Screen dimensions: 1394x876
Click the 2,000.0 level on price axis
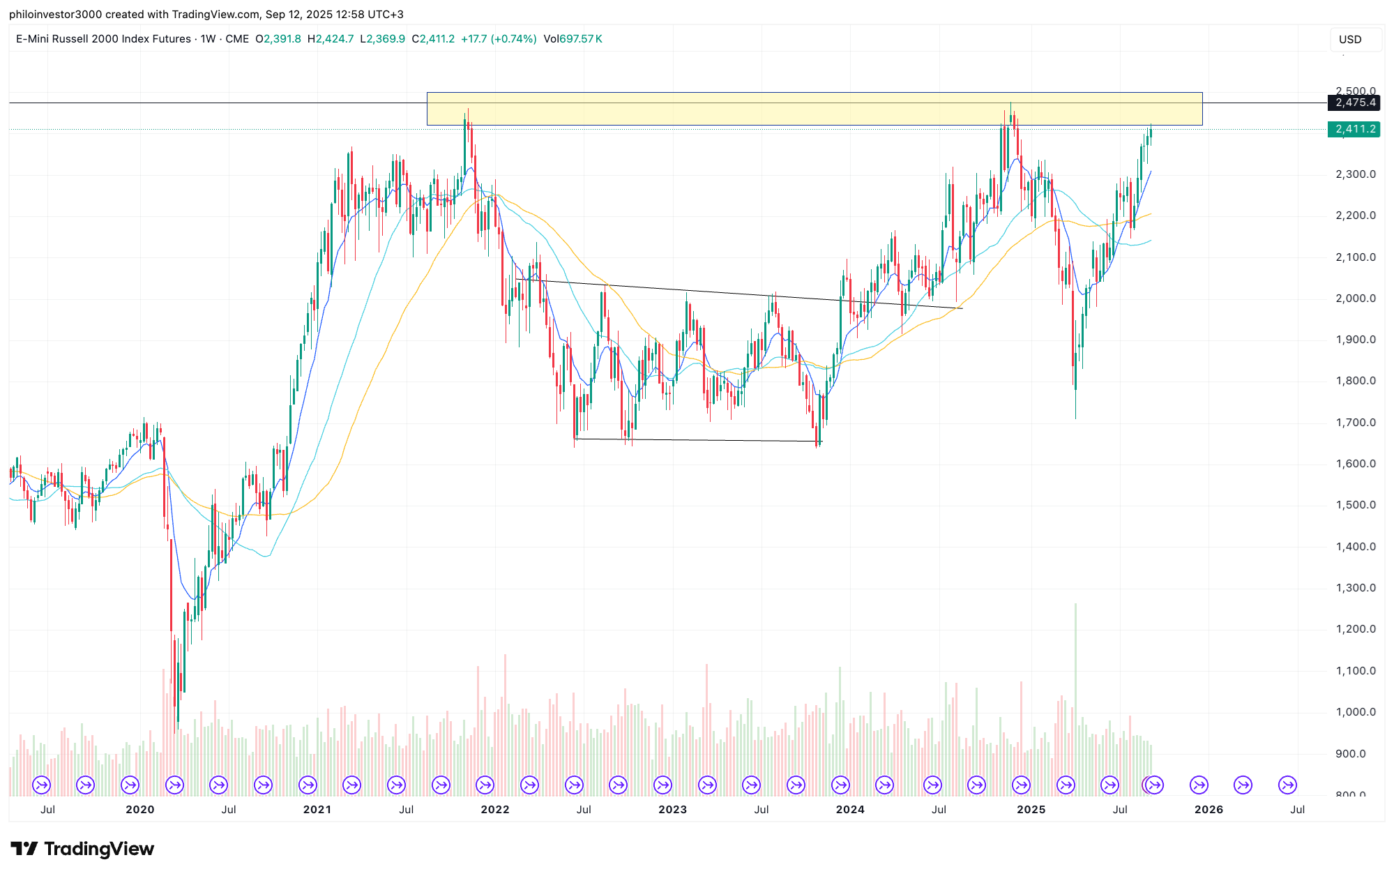coord(1355,299)
